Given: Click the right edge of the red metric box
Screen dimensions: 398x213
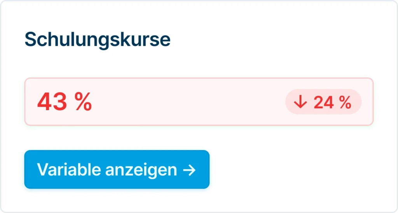Looking at the screenshot, I should [x=372, y=102].
